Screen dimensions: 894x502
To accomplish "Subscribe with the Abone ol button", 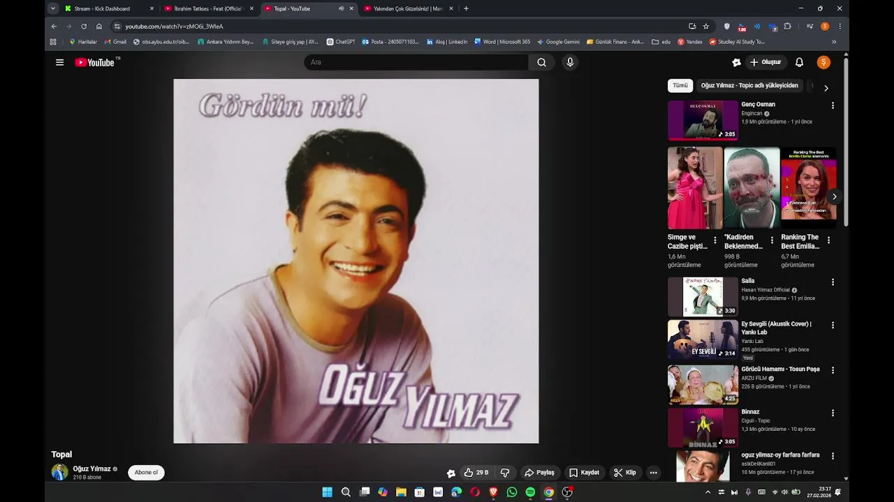I will pos(146,473).
